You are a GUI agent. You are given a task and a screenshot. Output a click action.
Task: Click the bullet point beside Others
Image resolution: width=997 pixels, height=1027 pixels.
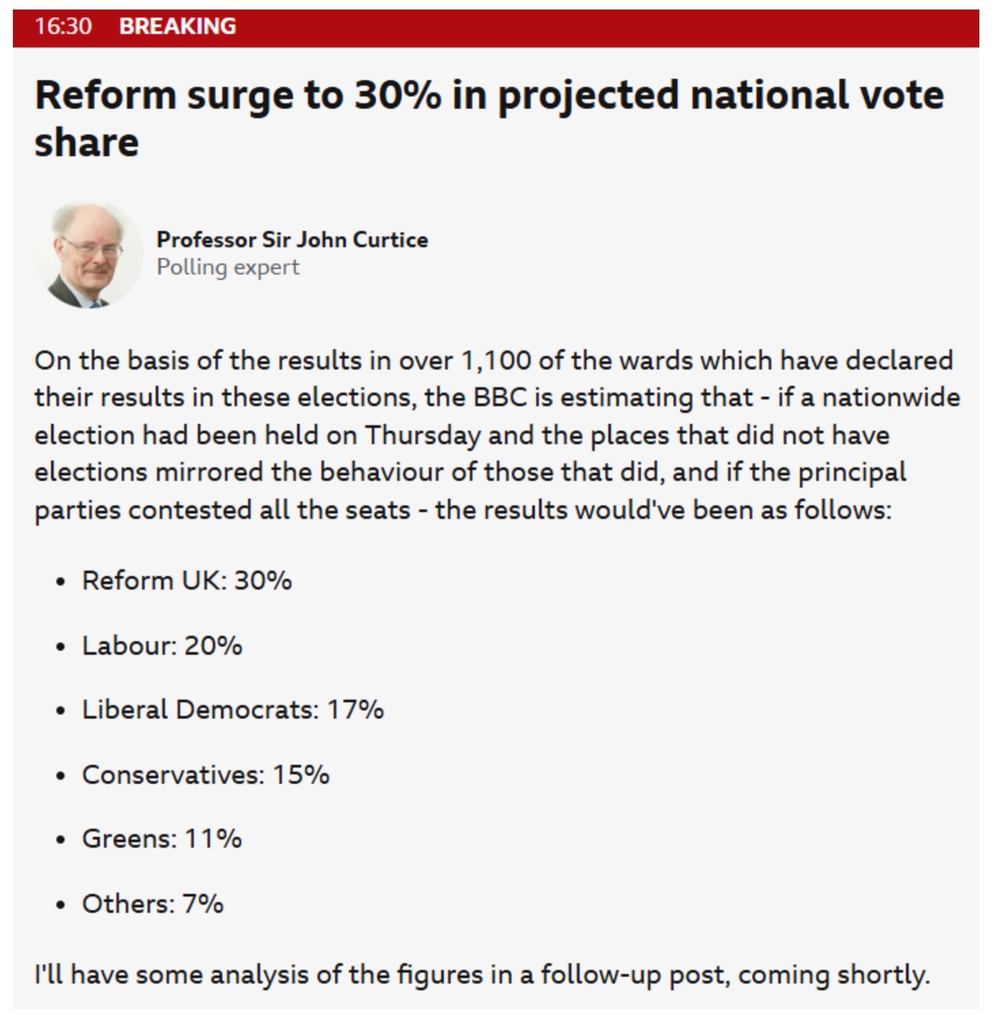61,905
